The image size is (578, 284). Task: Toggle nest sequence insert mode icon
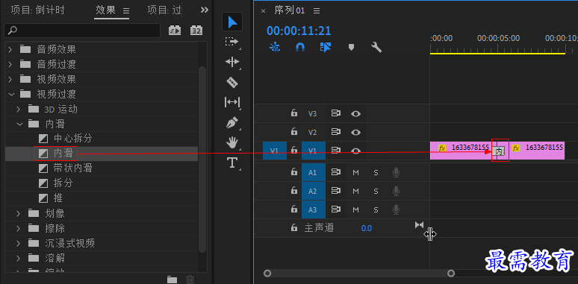click(275, 47)
